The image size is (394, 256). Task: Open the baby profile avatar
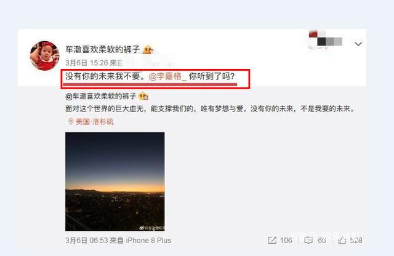coord(44,56)
